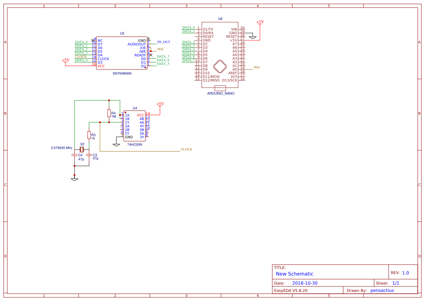Click capacitor C3 symbol
Viewport: 425px width, 301px height.
pos(89,155)
